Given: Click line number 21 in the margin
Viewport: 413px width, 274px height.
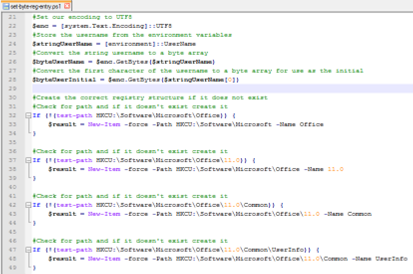Looking at the screenshot, I should [12, 17].
